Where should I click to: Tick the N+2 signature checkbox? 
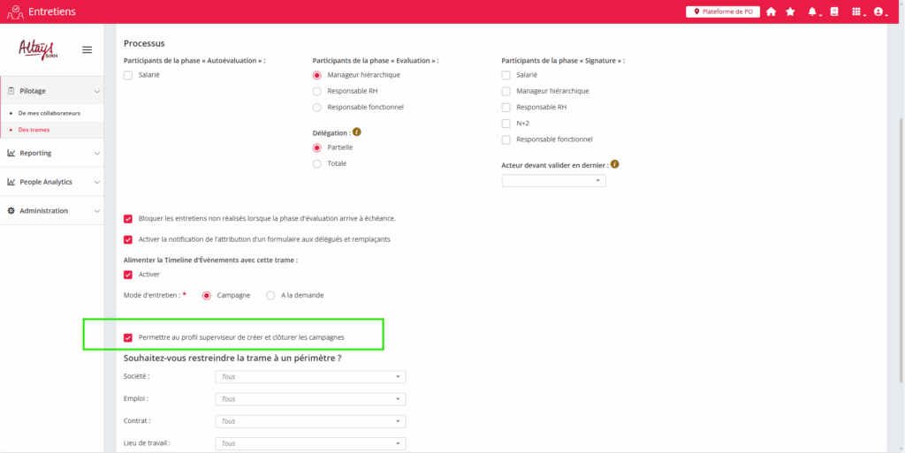click(x=506, y=123)
